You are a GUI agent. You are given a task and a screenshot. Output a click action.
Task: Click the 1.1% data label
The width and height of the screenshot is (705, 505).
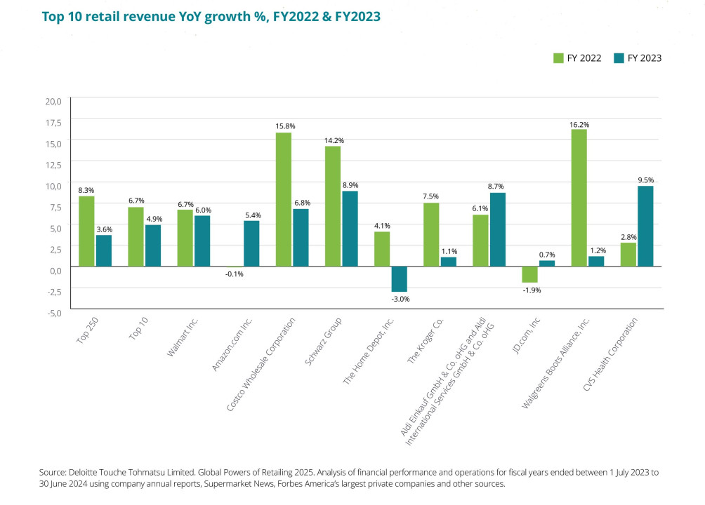click(449, 252)
